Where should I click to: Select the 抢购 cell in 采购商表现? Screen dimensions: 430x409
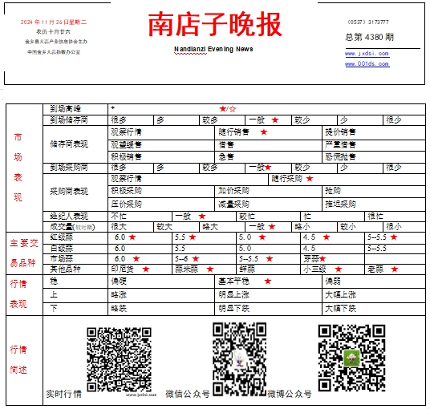click(374, 192)
